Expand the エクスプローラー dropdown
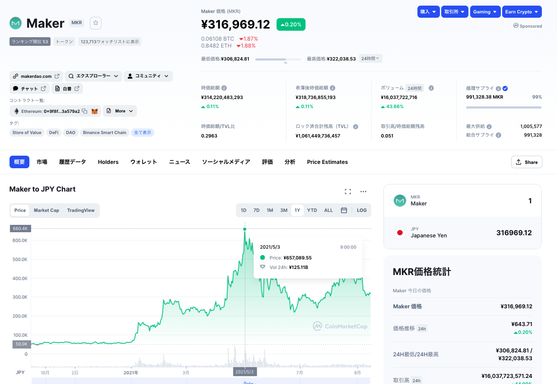The height and width of the screenshot is (384, 557). point(93,76)
